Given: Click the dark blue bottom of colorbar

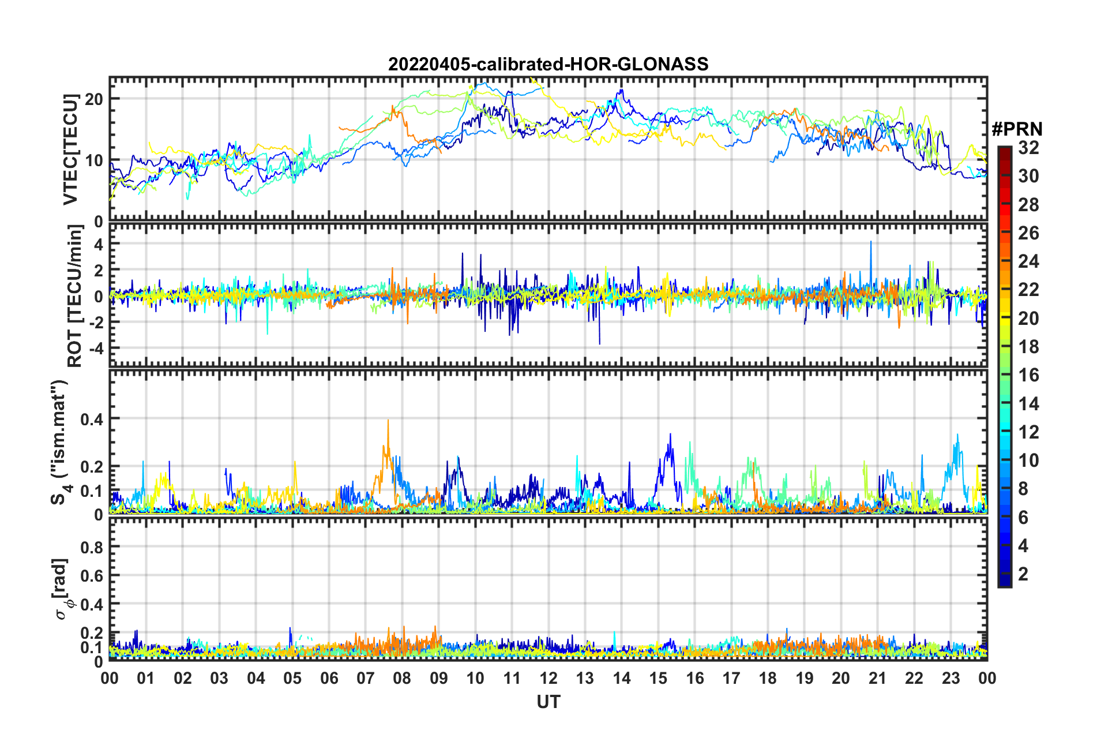Looking at the screenshot, I should coord(1005,581).
